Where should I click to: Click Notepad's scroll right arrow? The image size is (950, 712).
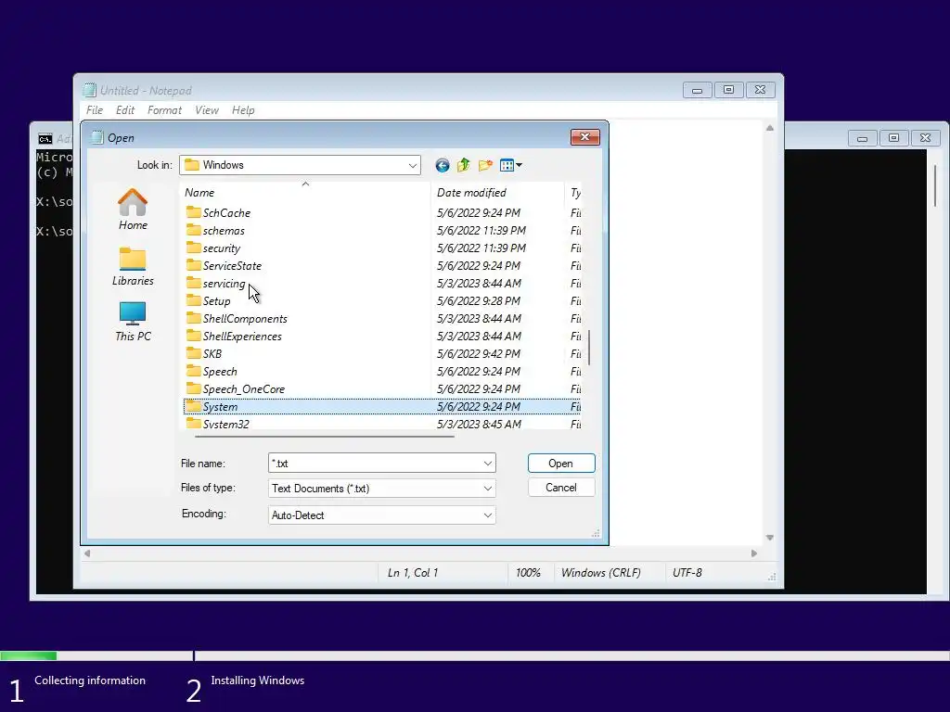[x=753, y=553]
